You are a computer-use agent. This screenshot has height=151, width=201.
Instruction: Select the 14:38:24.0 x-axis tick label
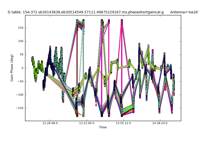pyautogui.click(x=160, y=123)
